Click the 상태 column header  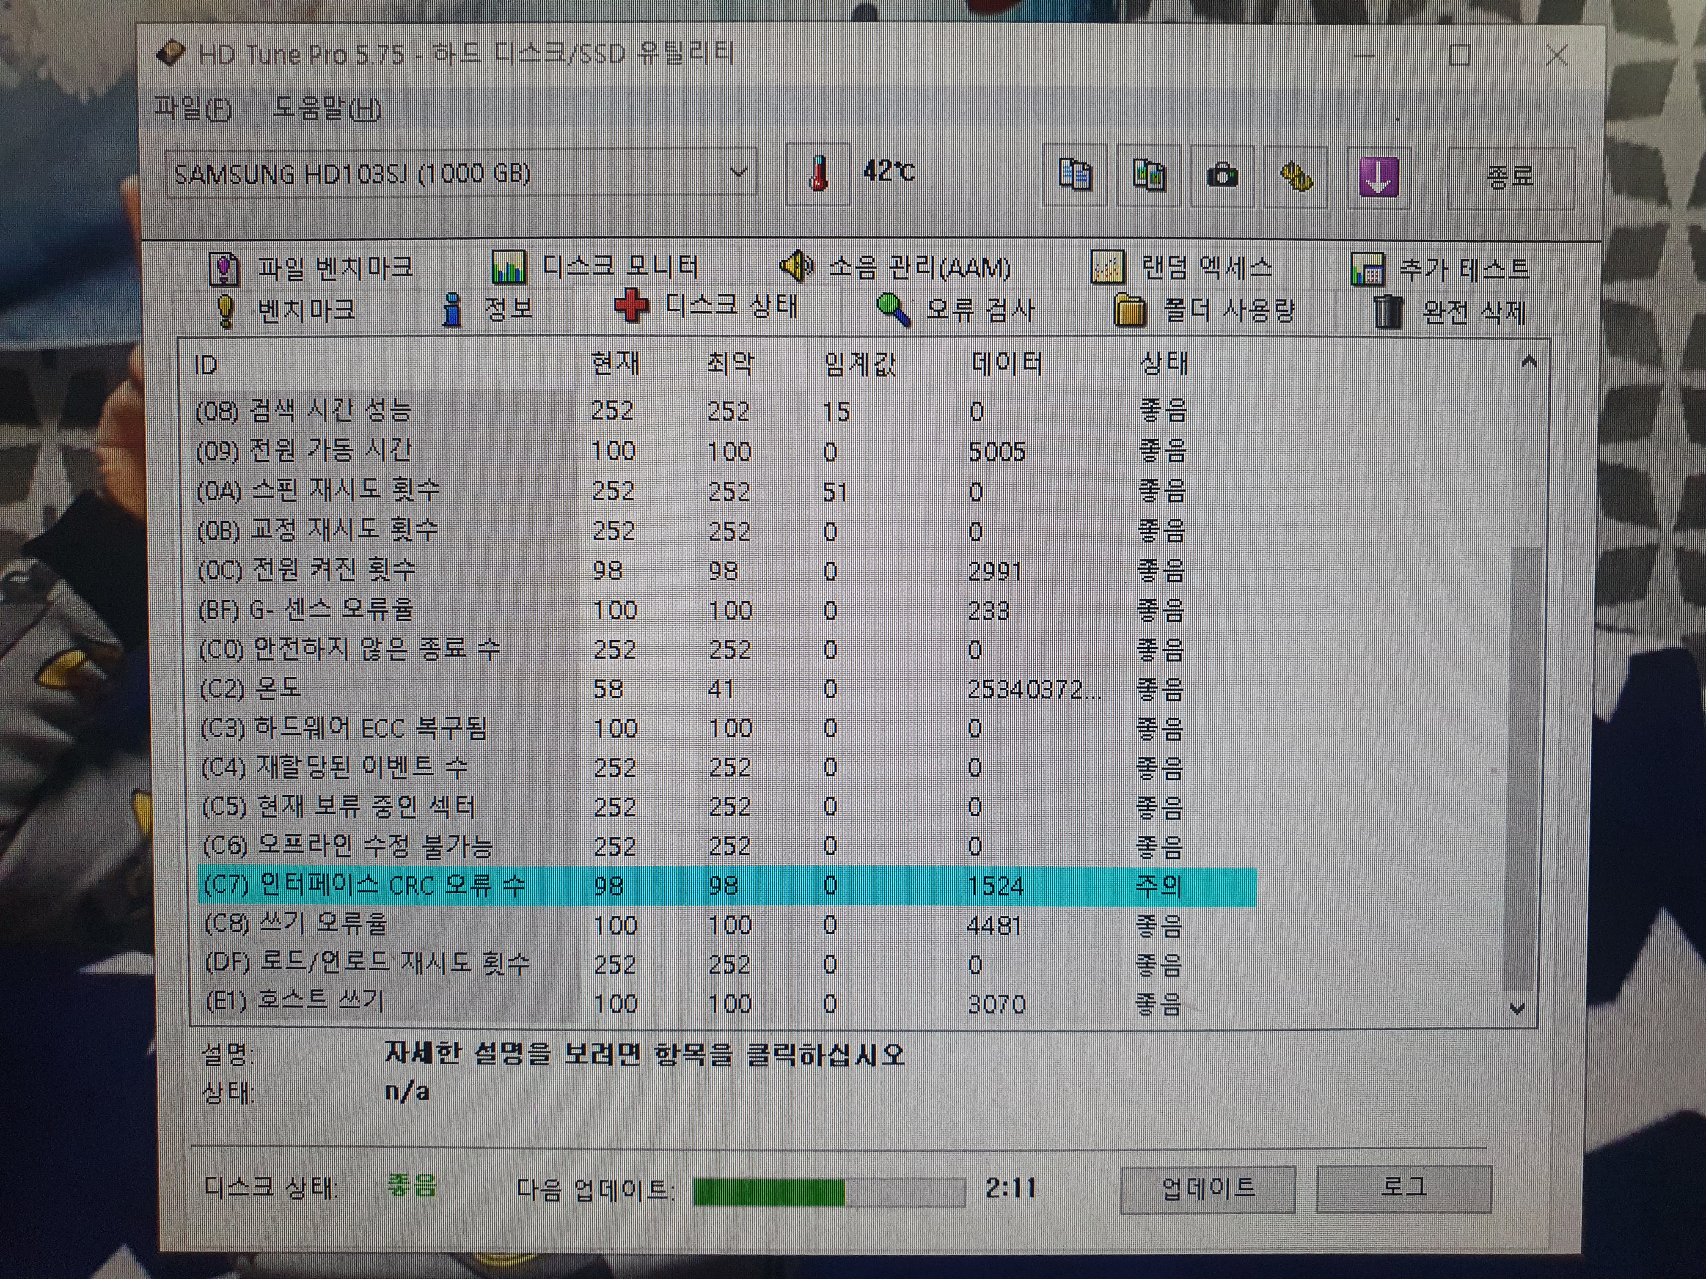click(1164, 363)
